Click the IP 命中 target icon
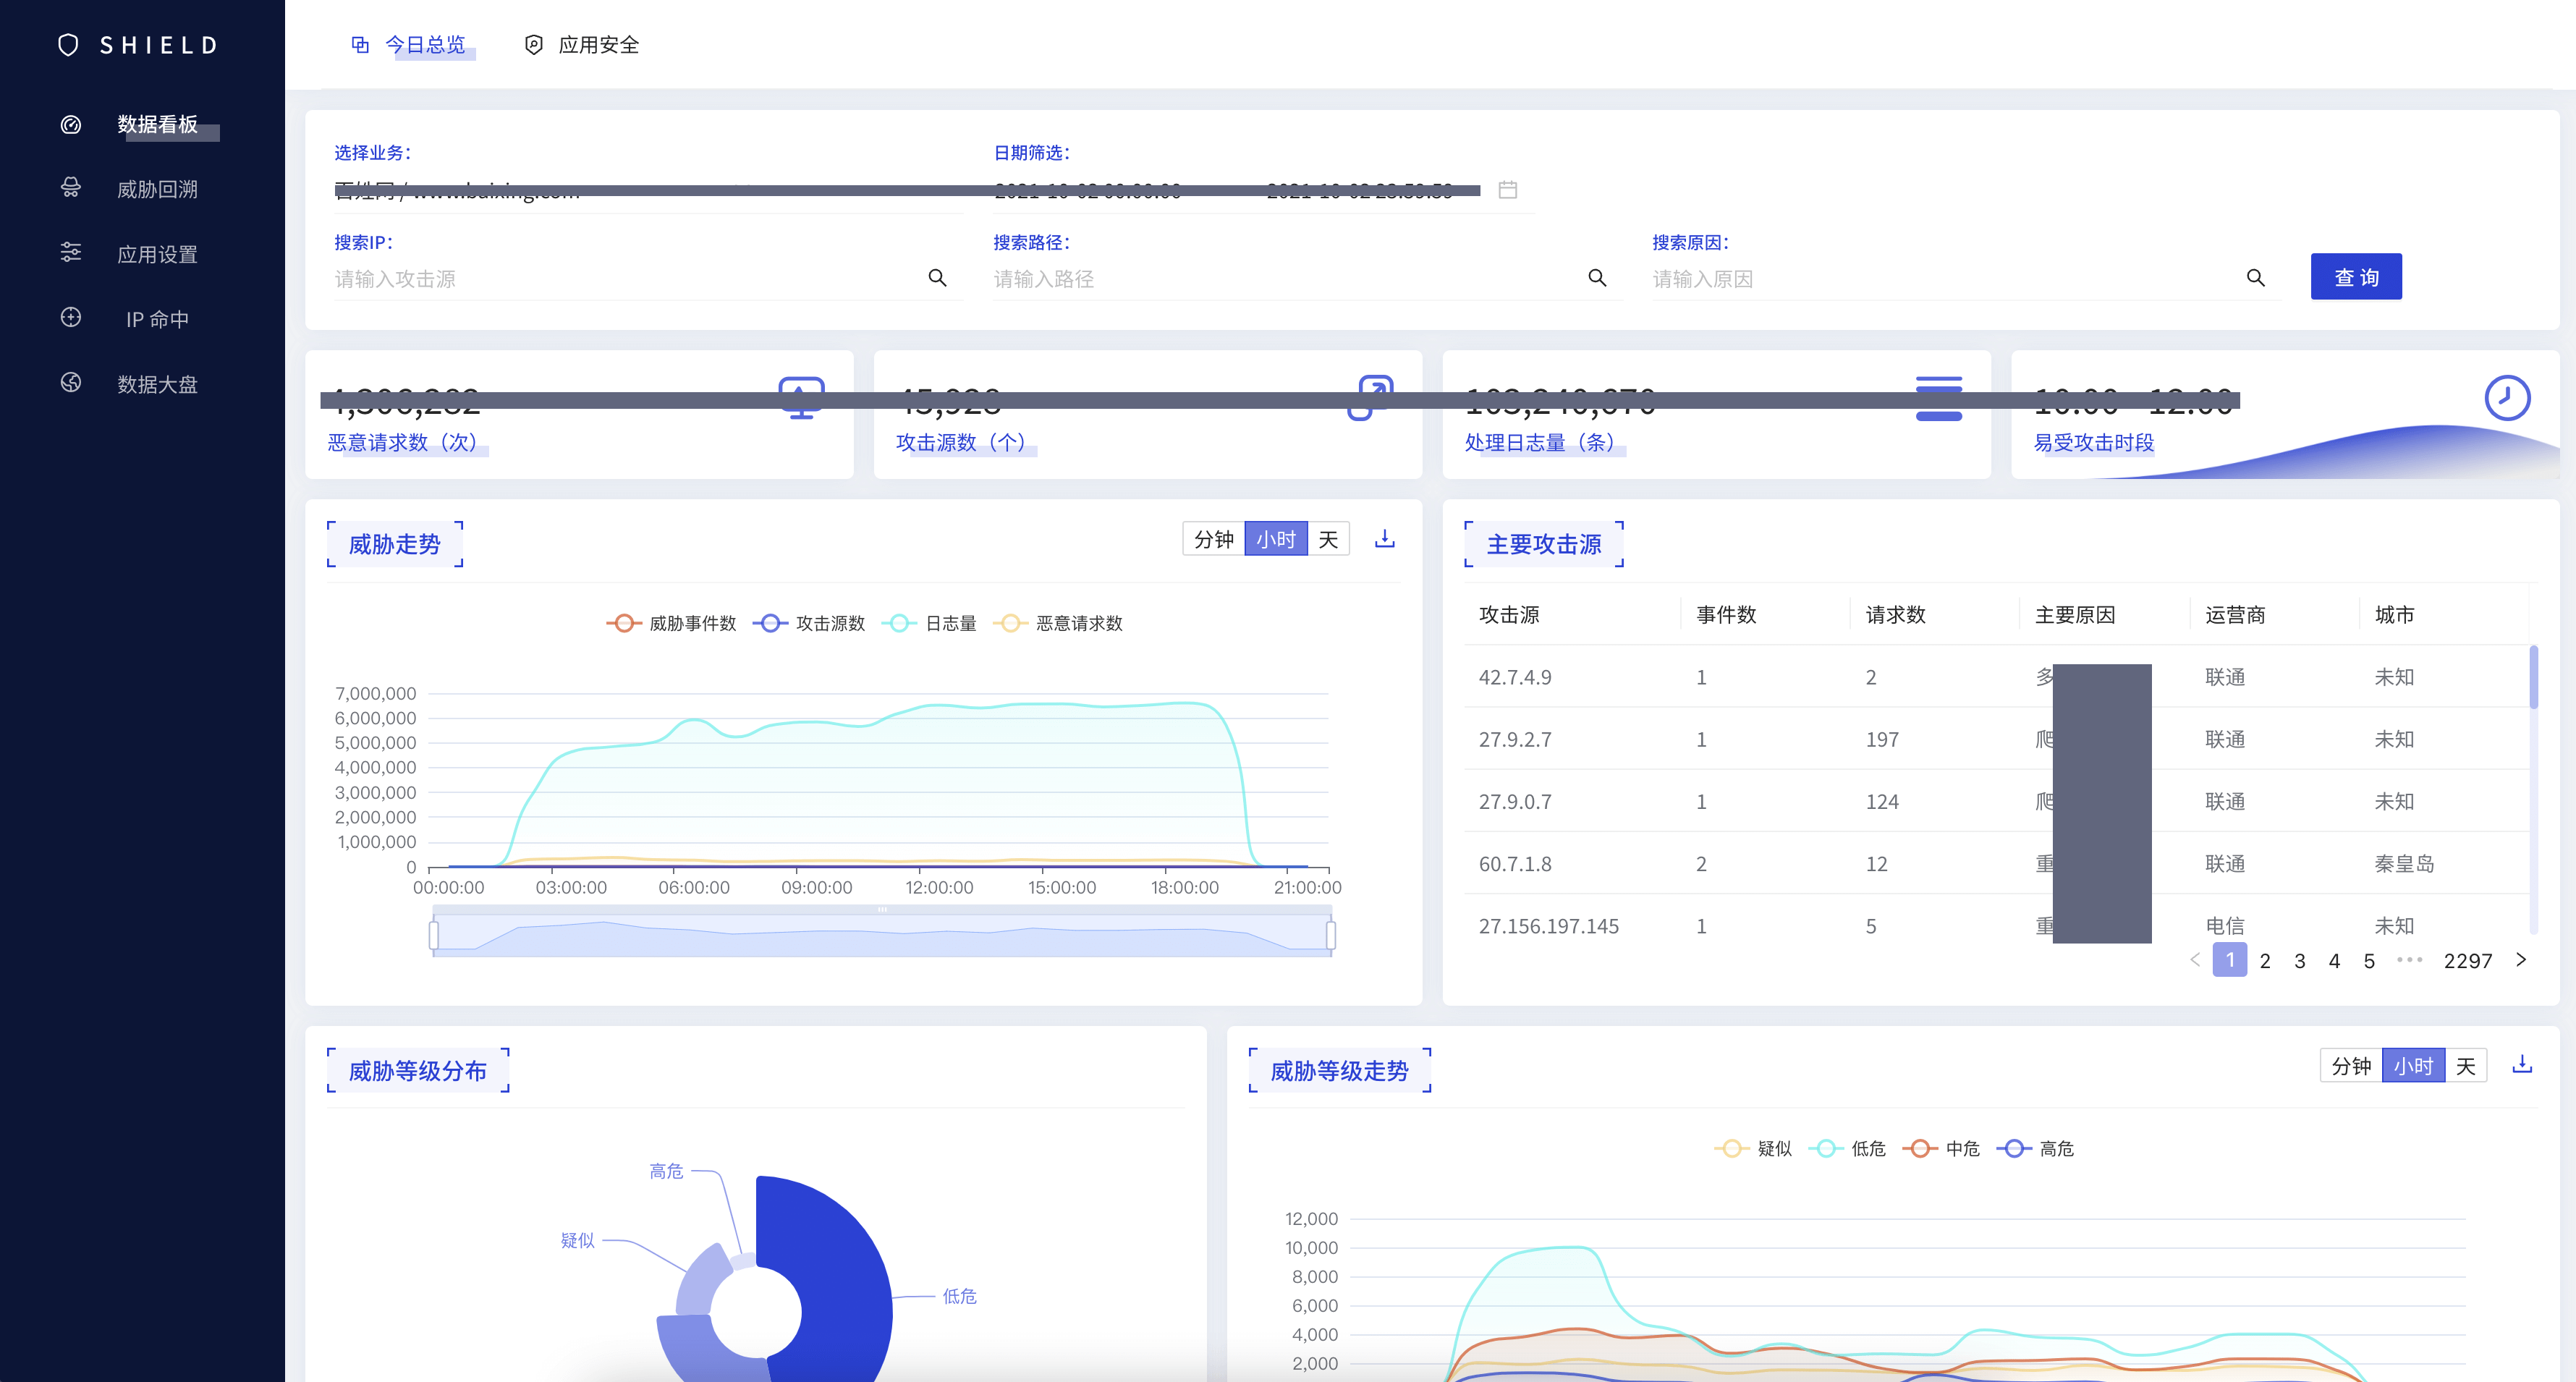This screenshot has width=2576, height=1382. (x=71, y=317)
